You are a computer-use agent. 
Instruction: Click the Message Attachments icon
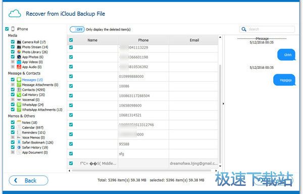19,85
